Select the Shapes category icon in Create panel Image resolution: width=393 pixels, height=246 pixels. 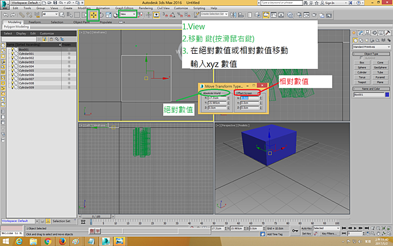pos(361,40)
